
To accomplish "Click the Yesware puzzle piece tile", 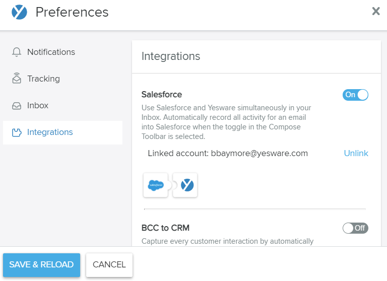I will coord(186,185).
